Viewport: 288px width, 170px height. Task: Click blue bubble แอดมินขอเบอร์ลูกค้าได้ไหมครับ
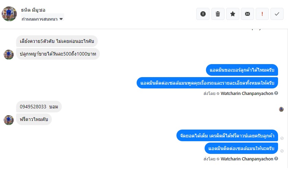(x=242, y=70)
